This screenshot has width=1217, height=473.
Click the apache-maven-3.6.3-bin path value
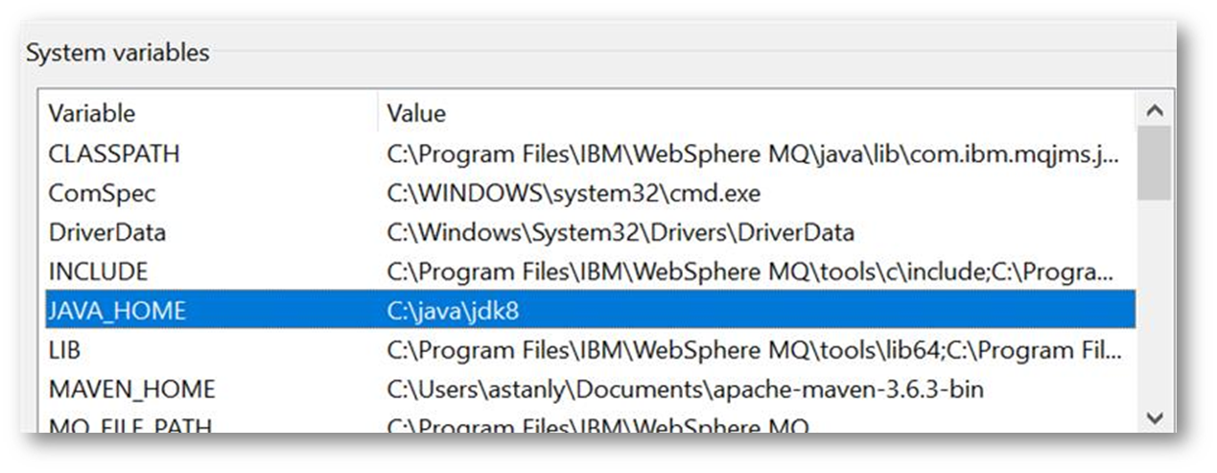coord(685,390)
